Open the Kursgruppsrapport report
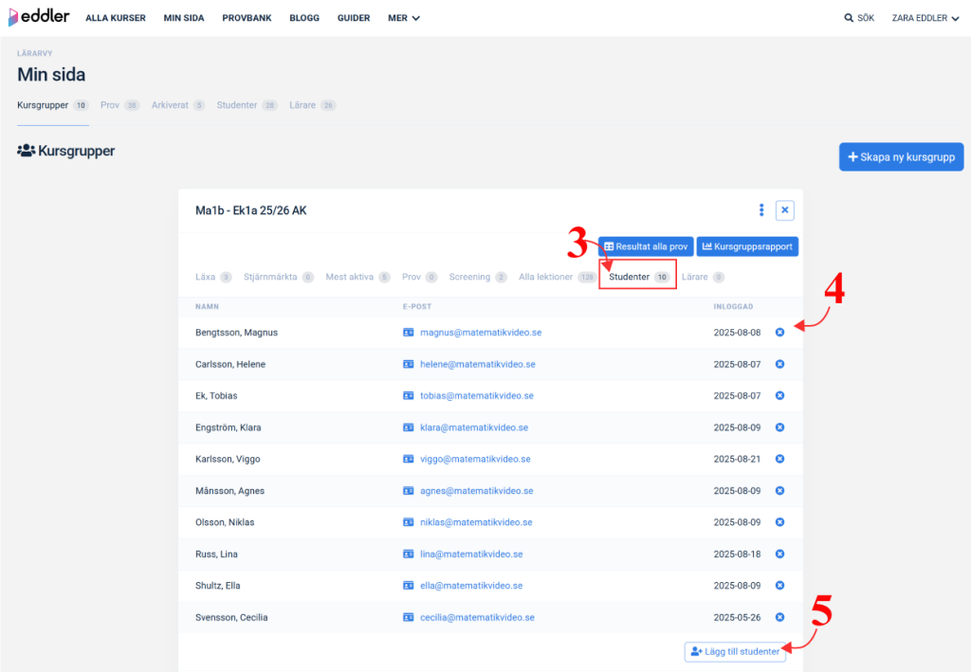Viewport: 971px width, 672px height. click(x=747, y=246)
